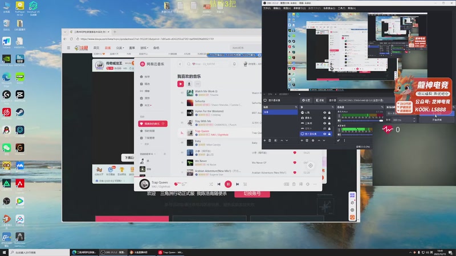
Task: Toggle the lock on the display capture source
Action: tap(329, 134)
